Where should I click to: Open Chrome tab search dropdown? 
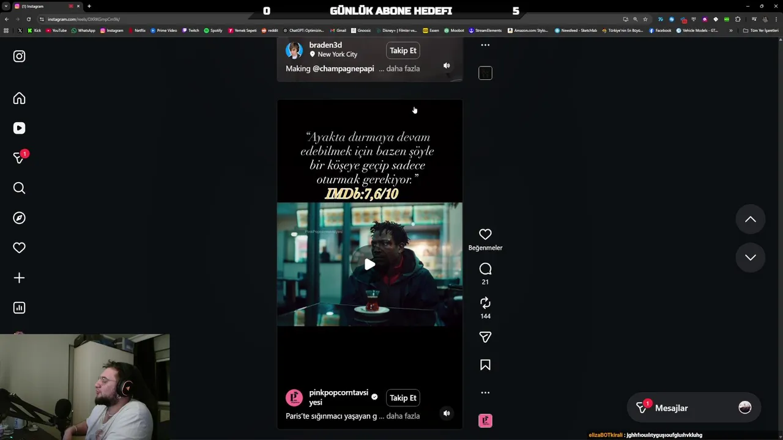tap(6, 6)
